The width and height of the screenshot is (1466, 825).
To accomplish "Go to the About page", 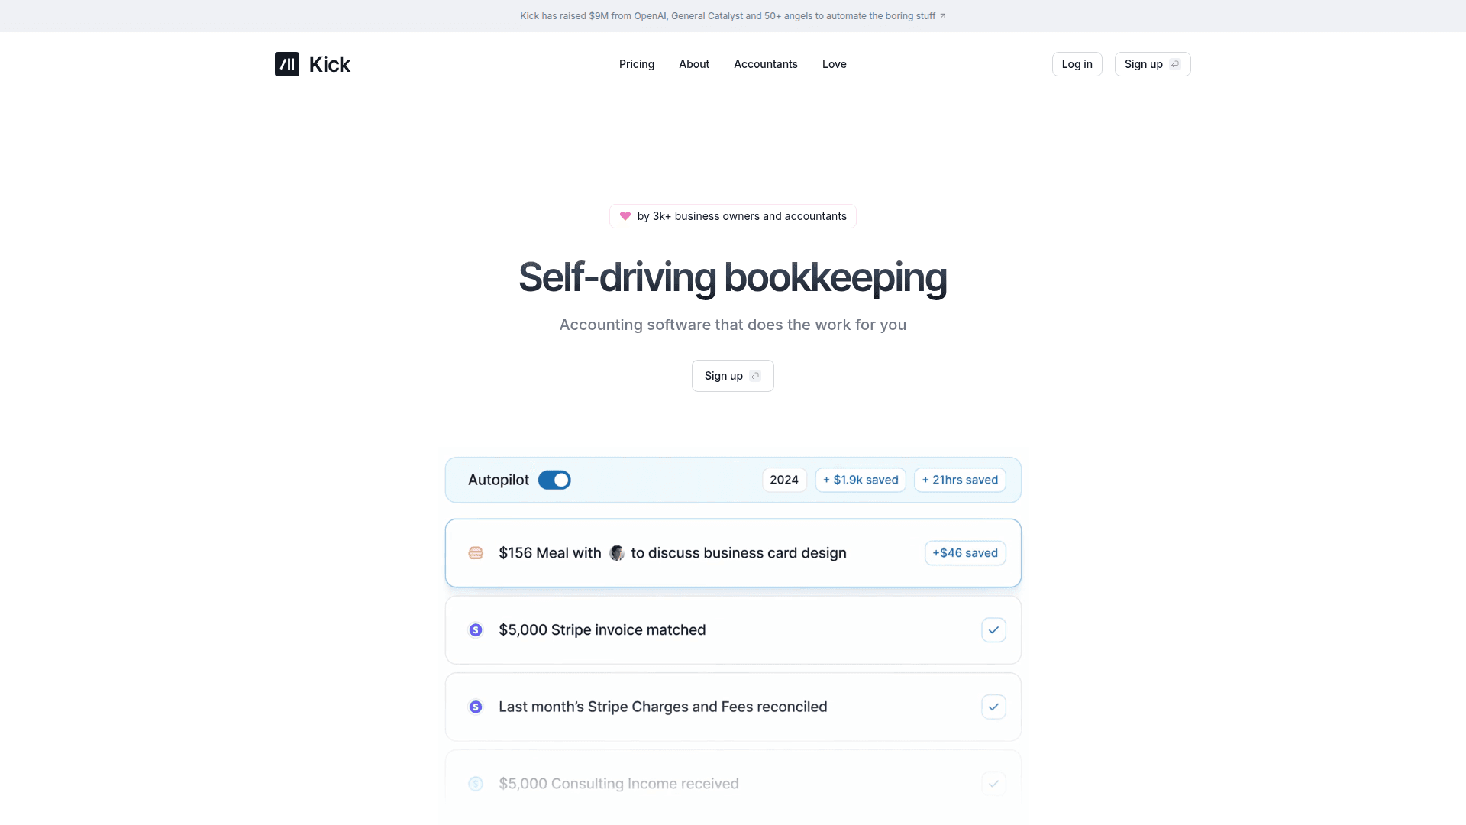I will 694,64.
